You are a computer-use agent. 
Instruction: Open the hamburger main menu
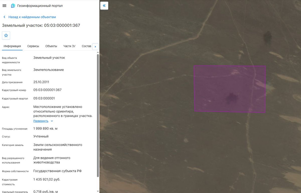click(x=4, y=6)
